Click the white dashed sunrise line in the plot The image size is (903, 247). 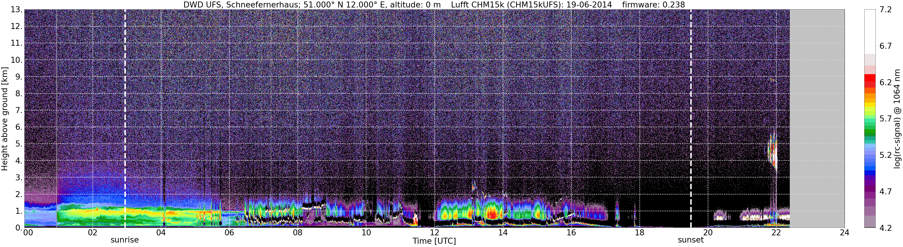(125, 119)
